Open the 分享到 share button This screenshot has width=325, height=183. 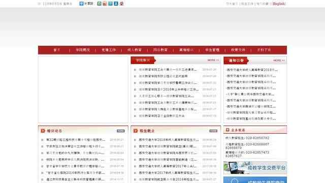point(86,4)
